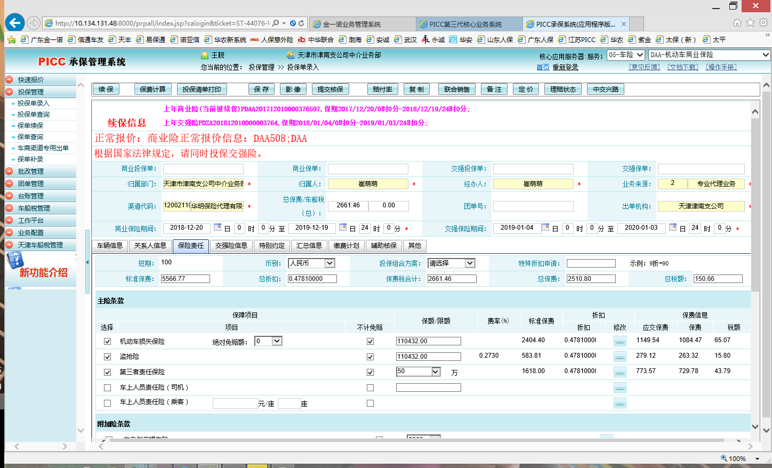Click discount modify button for 盗抢险 row
The width and height of the screenshot is (772, 468).
pos(620,357)
